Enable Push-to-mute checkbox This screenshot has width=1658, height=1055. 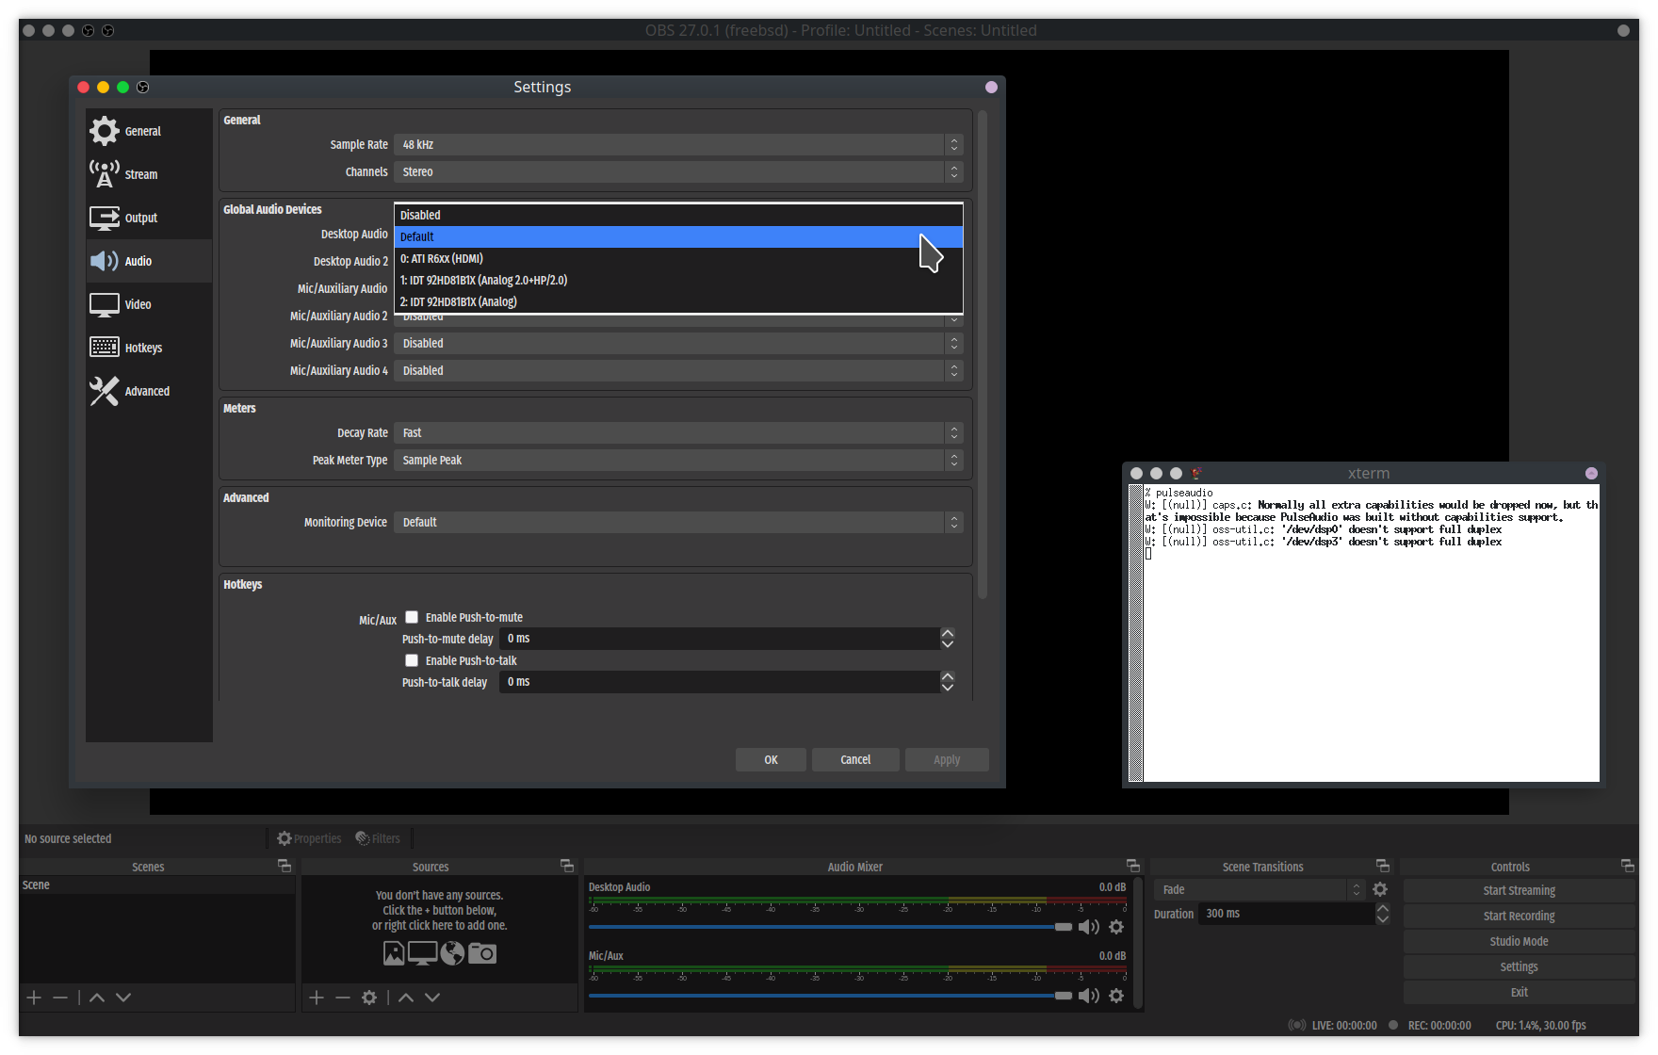[412, 617]
